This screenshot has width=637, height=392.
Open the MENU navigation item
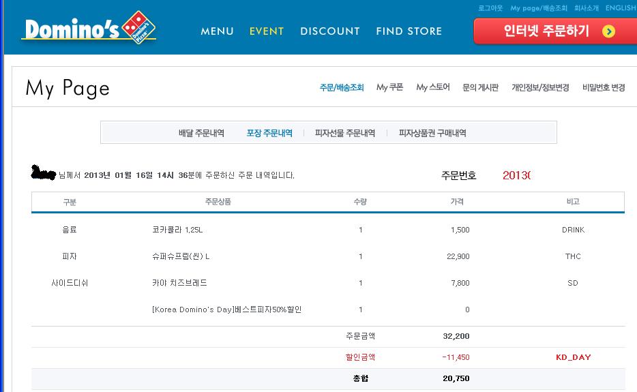[217, 31]
